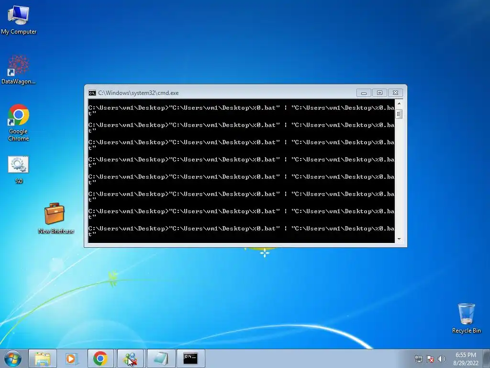Open the Action Center flag icon
Viewport: 490px width, 368px height.
[430, 359]
